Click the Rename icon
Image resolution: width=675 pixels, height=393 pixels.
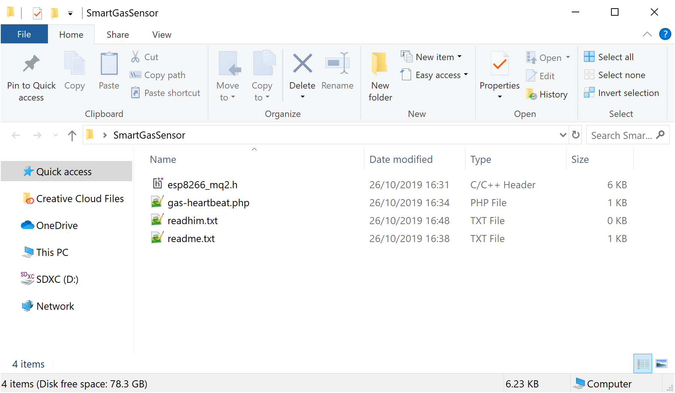point(337,63)
